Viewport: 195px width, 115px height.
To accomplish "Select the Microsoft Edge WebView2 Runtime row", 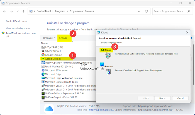I will (x=68, y=78).
